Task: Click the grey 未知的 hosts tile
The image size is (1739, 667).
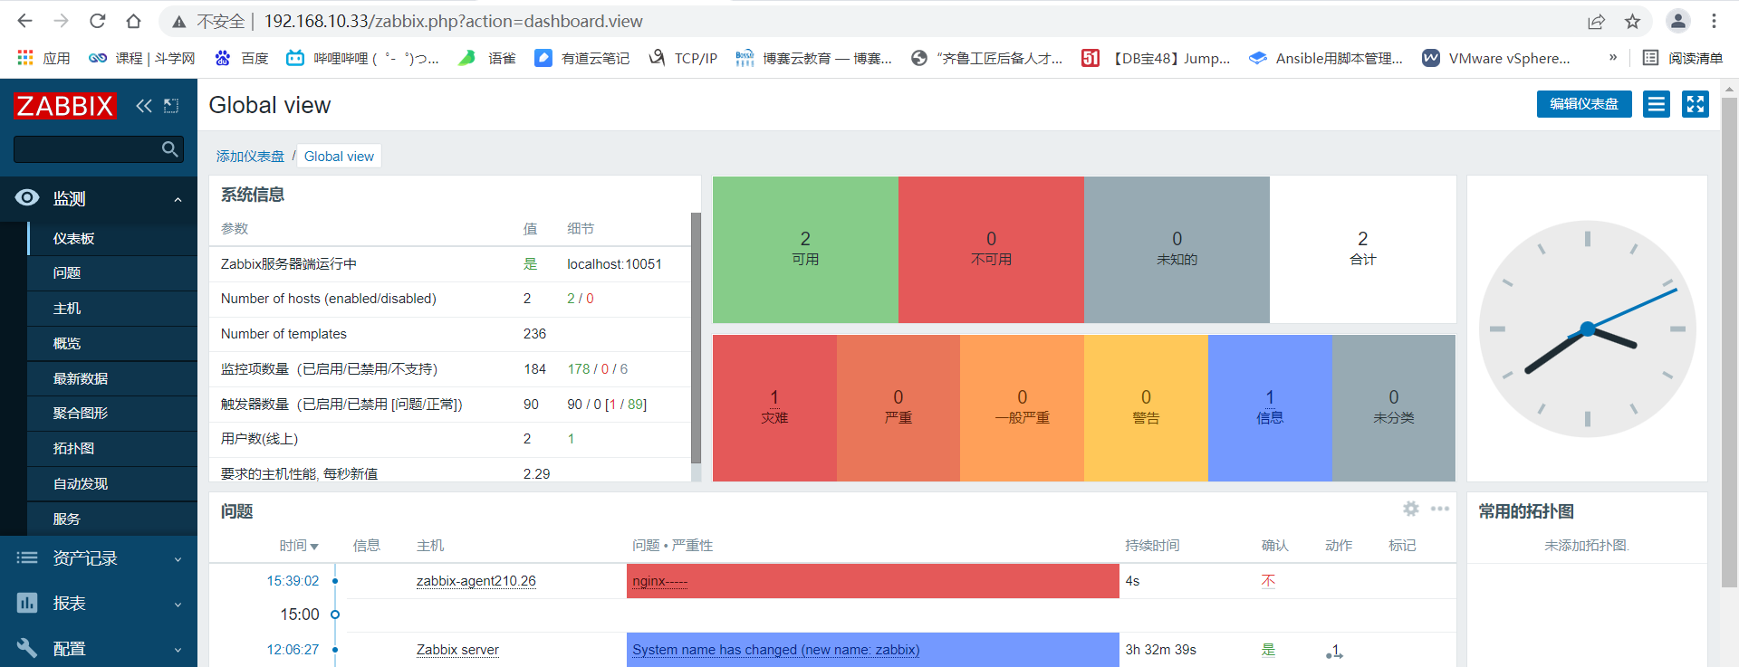Action: tap(1177, 249)
